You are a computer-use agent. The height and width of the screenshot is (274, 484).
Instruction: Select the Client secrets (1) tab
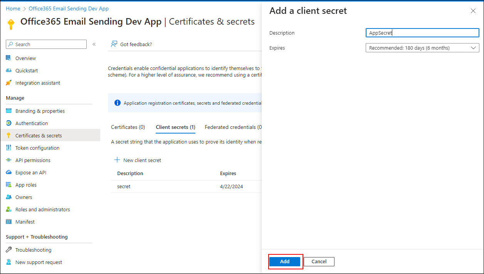pyautogui.click(x=175, y=127)
